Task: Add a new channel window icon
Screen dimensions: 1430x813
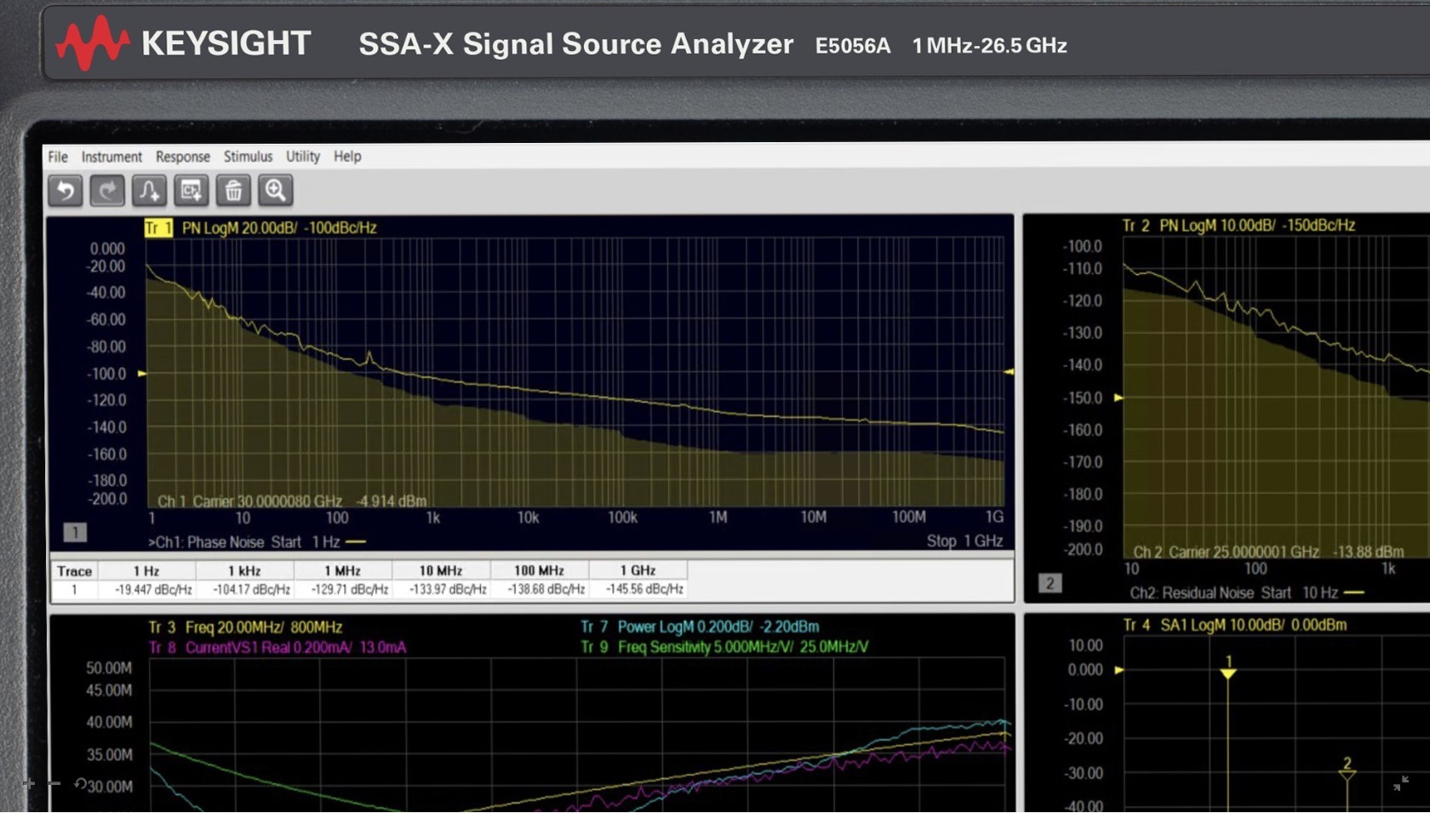Action: (192, 191)
